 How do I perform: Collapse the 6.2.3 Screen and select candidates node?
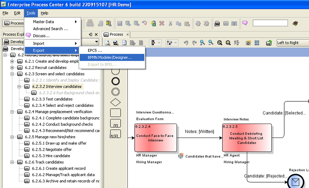click(12, 74)
